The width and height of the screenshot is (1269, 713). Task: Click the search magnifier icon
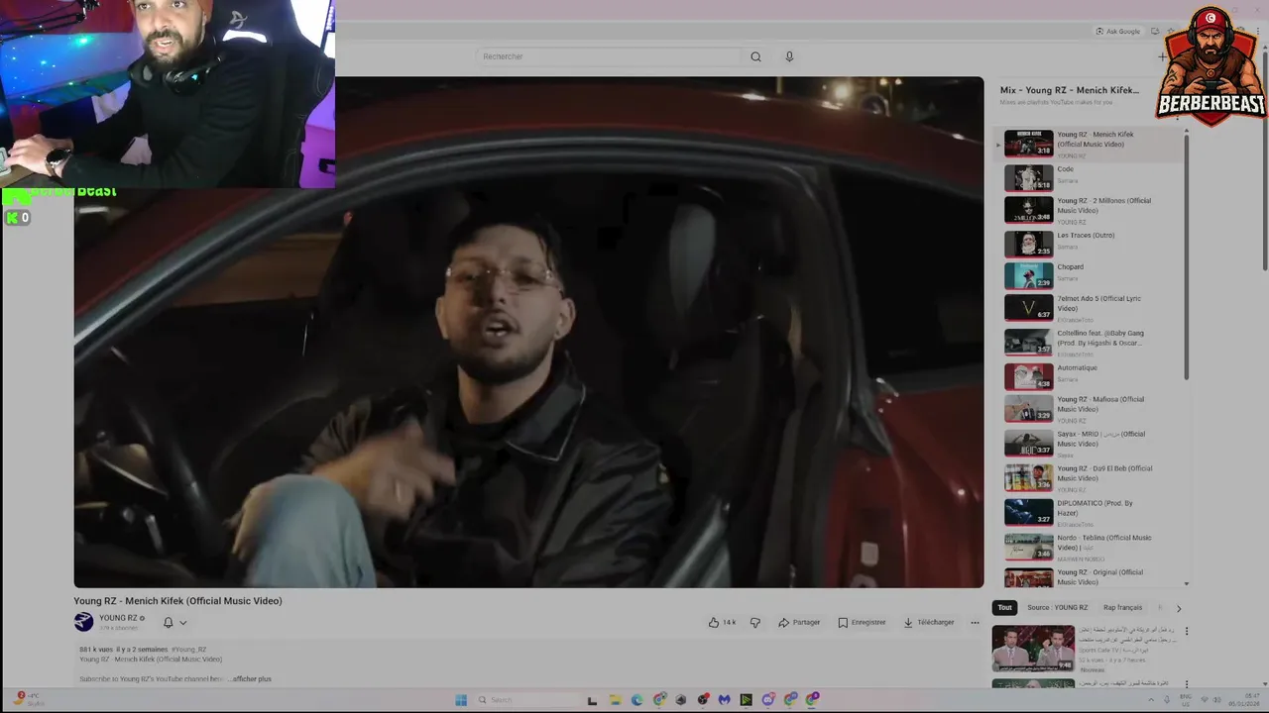pos(755,56)
